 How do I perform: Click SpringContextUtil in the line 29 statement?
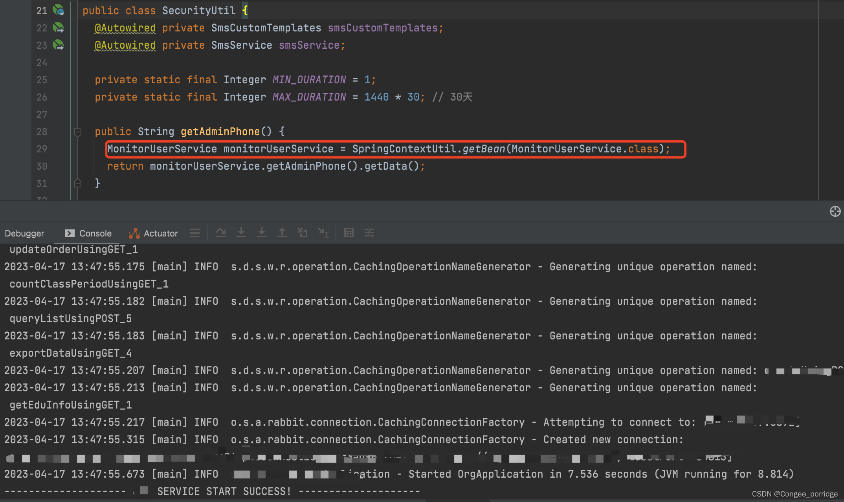(x=404, y=149)
